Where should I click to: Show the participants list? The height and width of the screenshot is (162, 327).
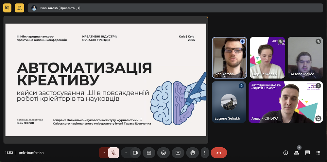tap(296, 153)
